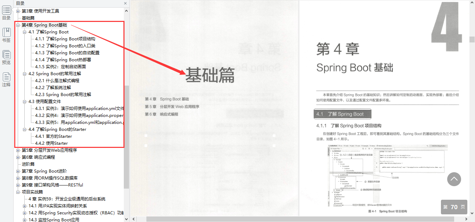
Task: Click the back-to-top round arrow button
Action: coord(454,179)
